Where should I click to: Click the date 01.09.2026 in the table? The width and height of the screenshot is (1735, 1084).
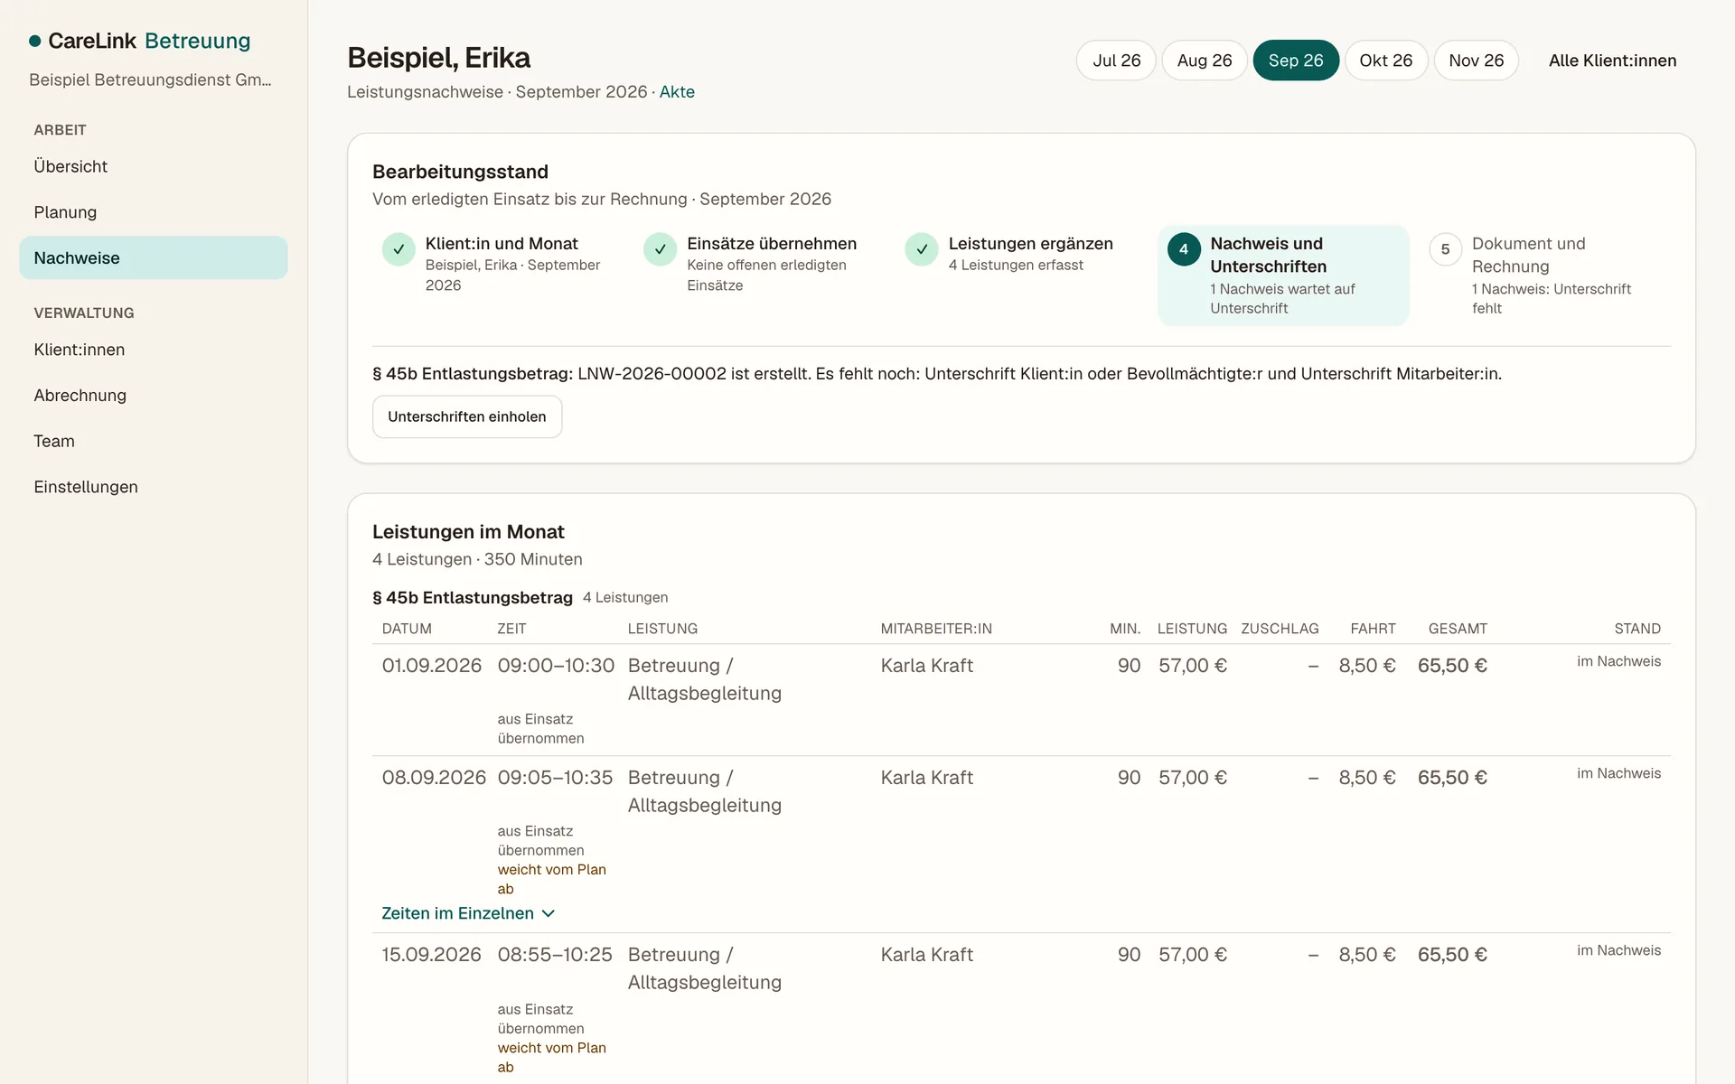tap(432, 666)
